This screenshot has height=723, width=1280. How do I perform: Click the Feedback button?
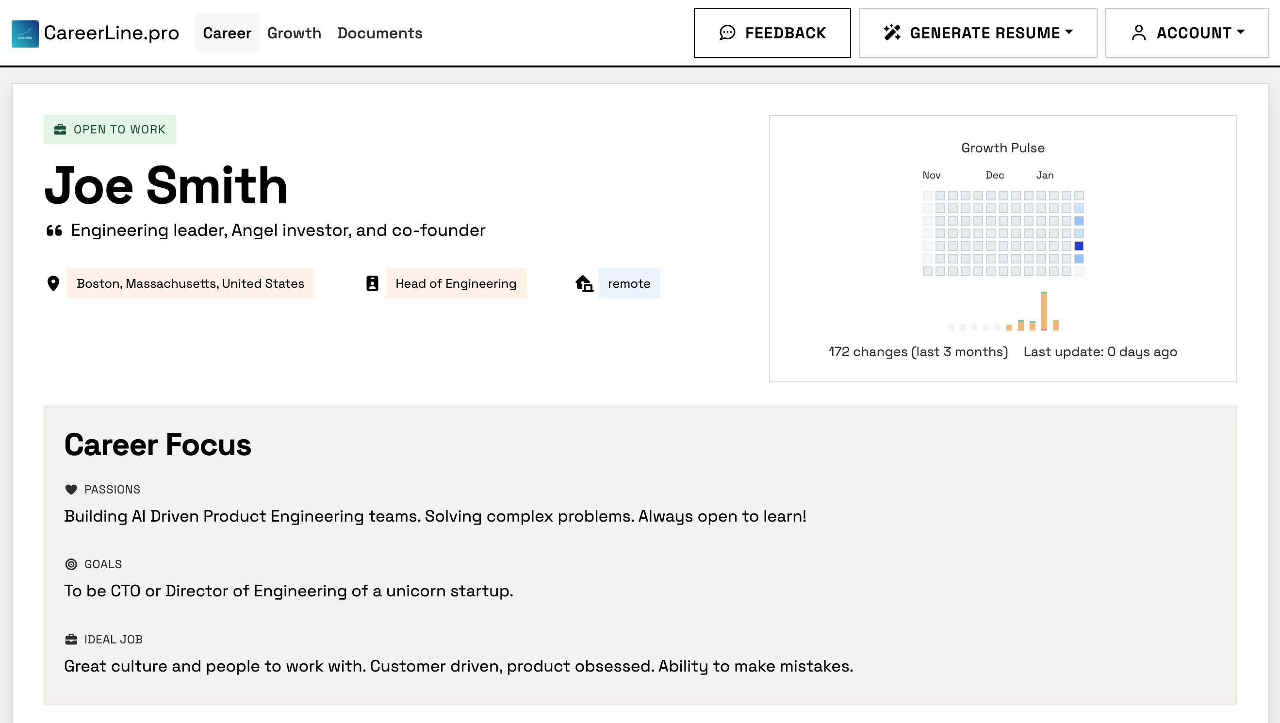tap(771, 33)
